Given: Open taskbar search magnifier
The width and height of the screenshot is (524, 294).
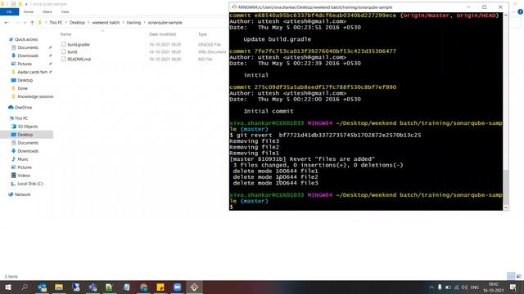Looking at the screenshot, I should [25, 287].
